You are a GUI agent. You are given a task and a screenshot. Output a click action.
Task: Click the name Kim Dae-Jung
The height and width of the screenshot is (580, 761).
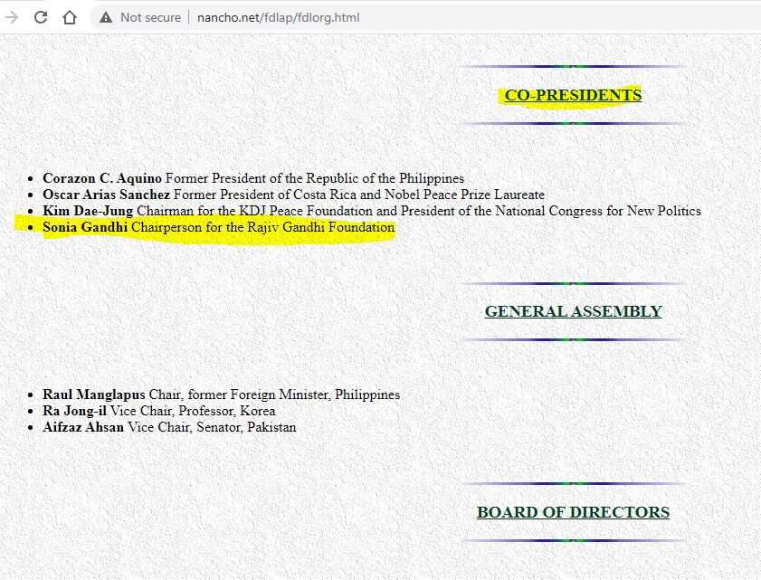click(x=88, y=211)
